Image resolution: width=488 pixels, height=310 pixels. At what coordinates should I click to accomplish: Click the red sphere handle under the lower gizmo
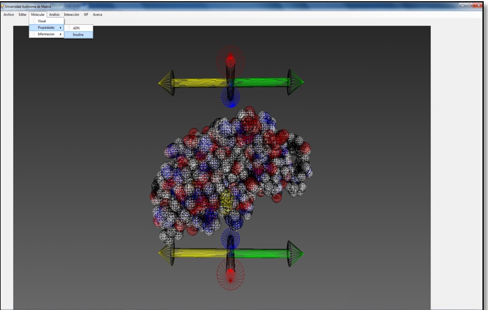pos(230,275)
